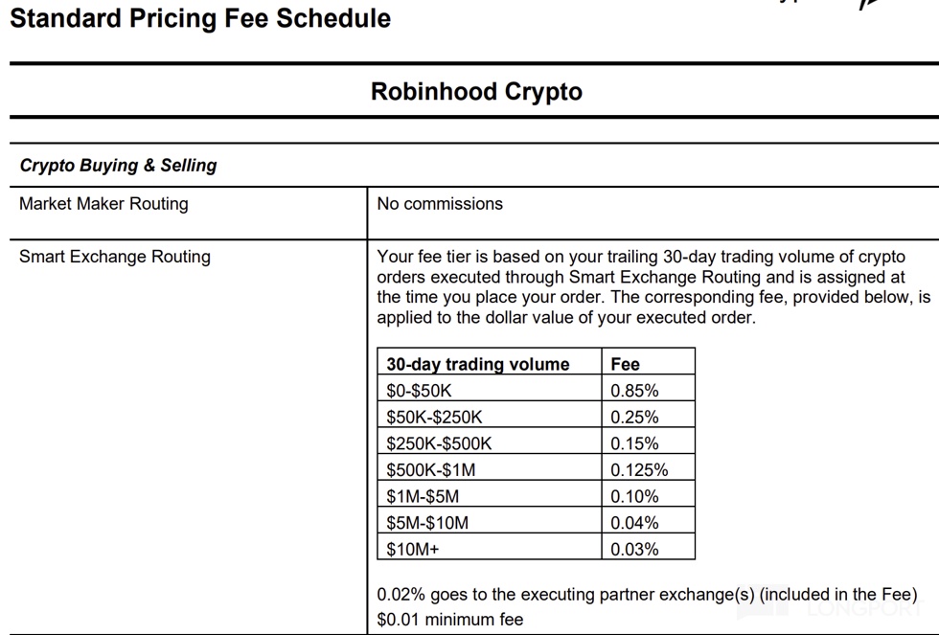Click the Standard Pricing Fee Schedule title

pos(200,18)
